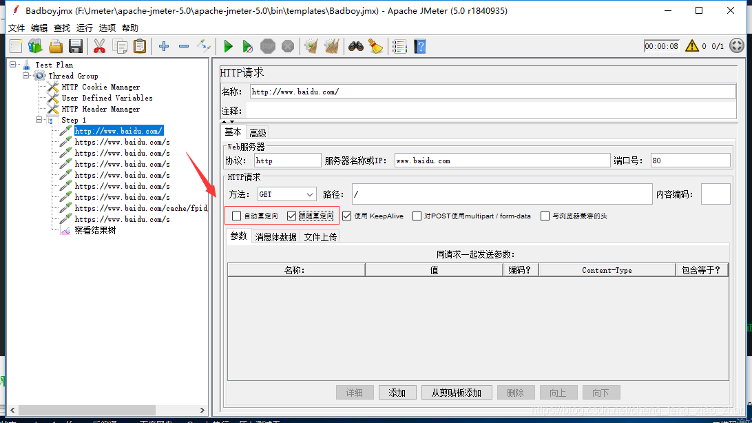Click the 名称 input field

click(492, 92)
